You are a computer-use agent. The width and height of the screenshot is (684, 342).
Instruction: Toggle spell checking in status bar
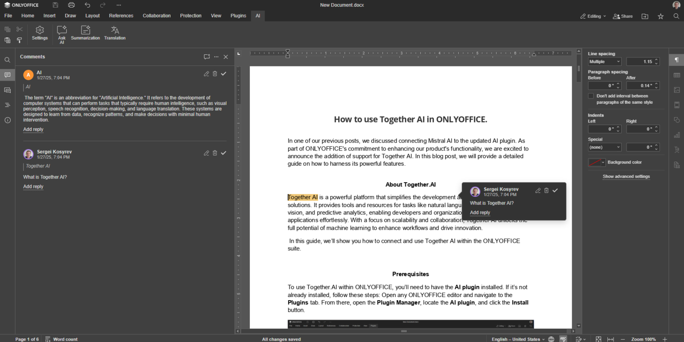click(563, 339)
